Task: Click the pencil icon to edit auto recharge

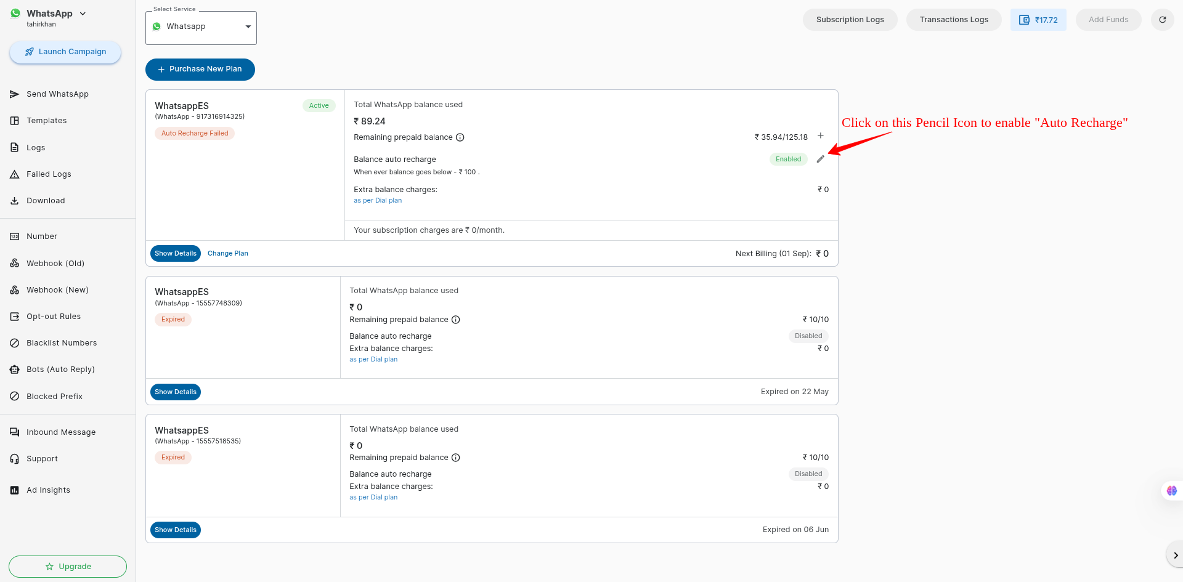Action: pos(820,159)
